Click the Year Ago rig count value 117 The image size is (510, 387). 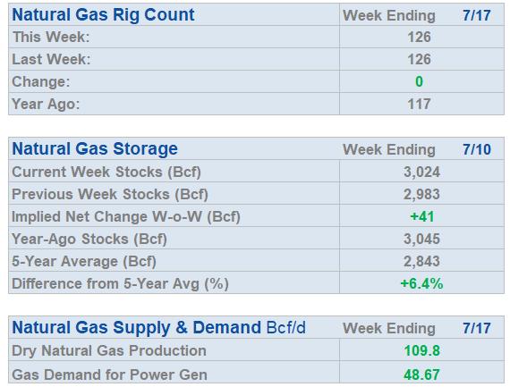419,105
